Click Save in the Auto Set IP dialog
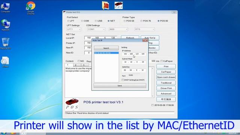Viewport: 240px width, 135px height. click(120, 86)
